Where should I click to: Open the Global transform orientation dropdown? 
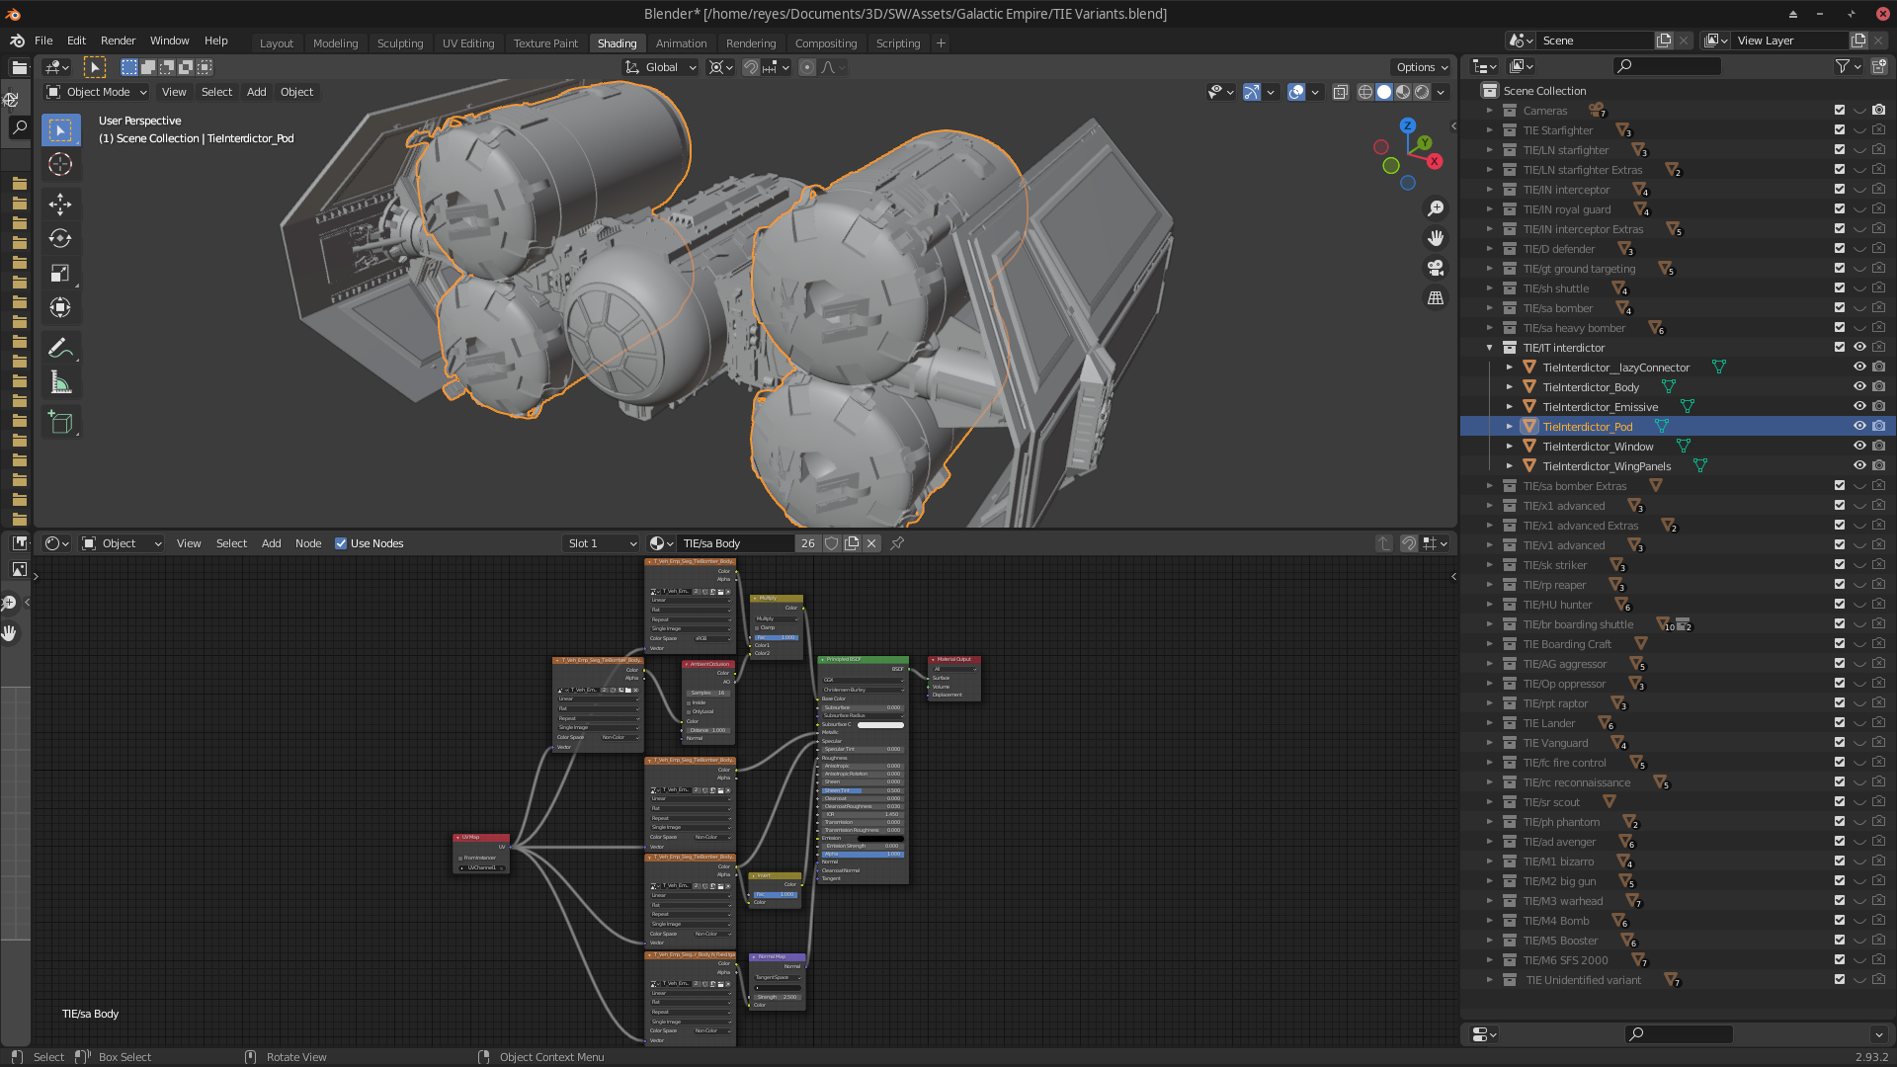tap(661, 67)
